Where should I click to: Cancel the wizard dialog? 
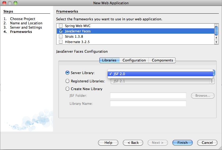coord(207,143)
